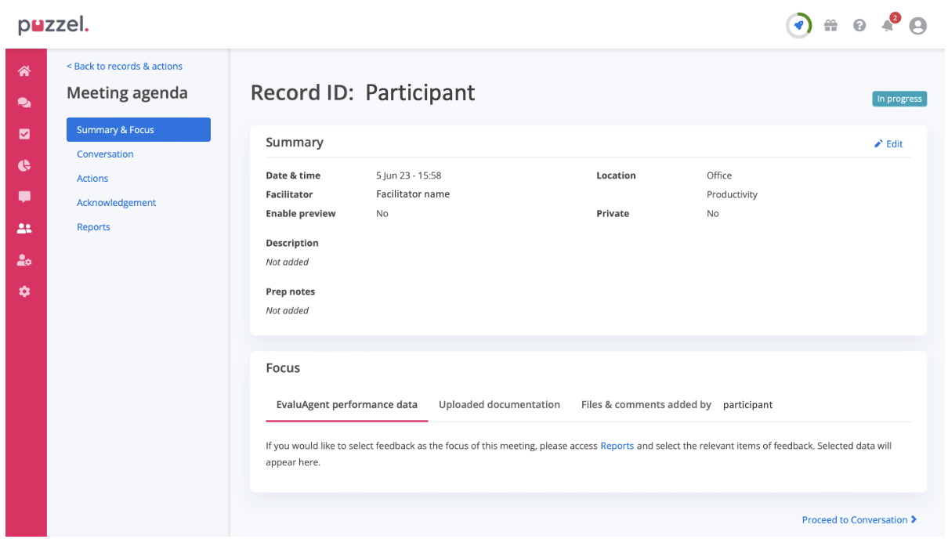Select the checkmark tasks icon in sidebar
948x539 pixels.
[24, 134]
